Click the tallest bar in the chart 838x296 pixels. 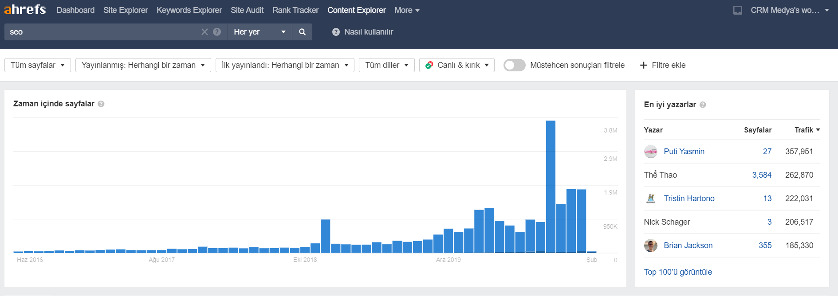point(551,186)
